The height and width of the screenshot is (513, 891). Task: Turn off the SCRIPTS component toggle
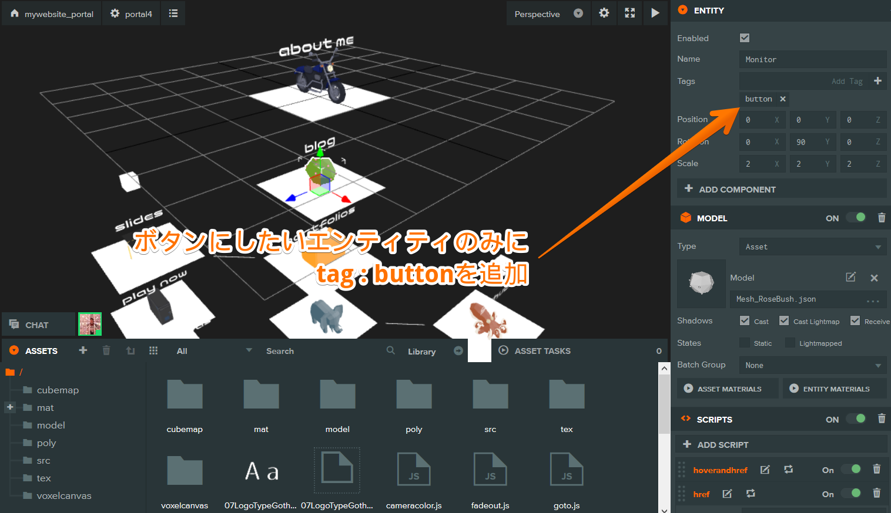click(856, 419)
